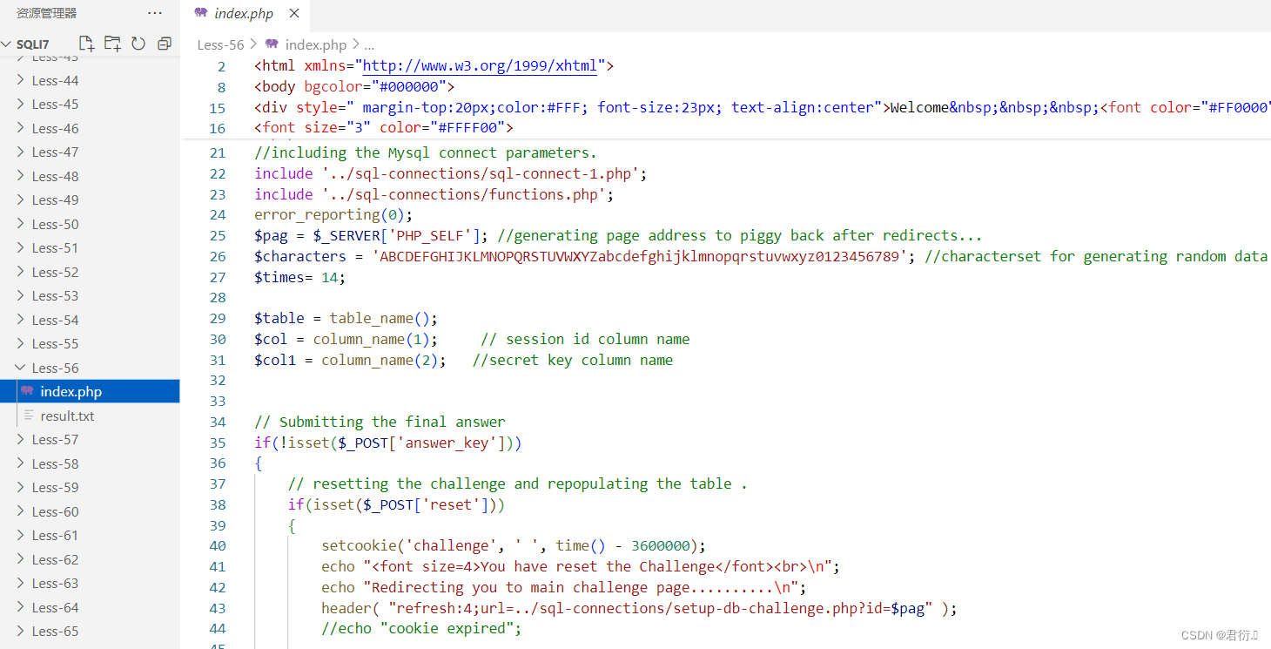
Task: Click the text file icon beside result.txt
Action: pyautogui.click(x=29, y=416)
